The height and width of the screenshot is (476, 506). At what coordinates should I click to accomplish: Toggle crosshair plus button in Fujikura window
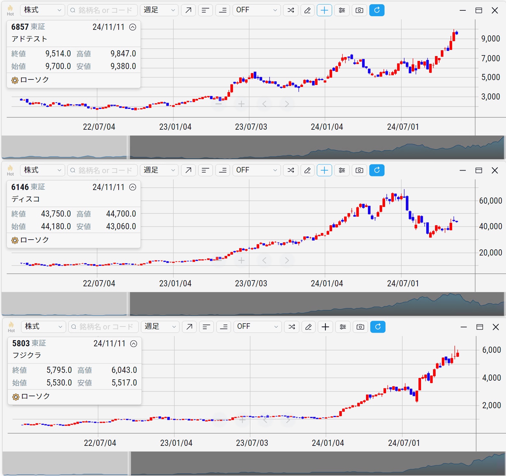(x=325, y=327)
